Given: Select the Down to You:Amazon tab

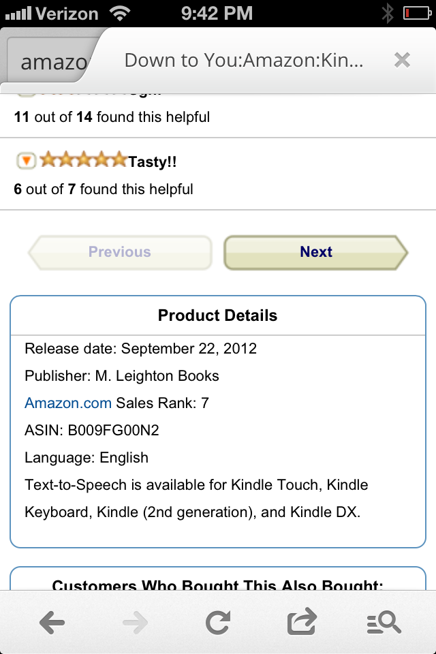Looking at the screenshot, I should [x=243, y=61].
